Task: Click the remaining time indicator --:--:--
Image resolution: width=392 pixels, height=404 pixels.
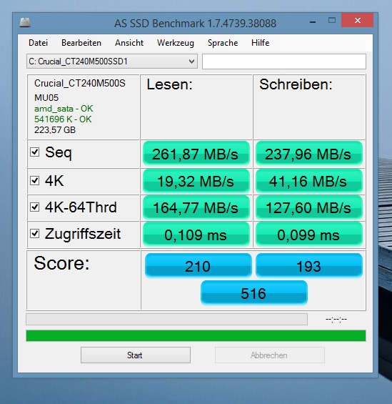Action: (336, 320)
